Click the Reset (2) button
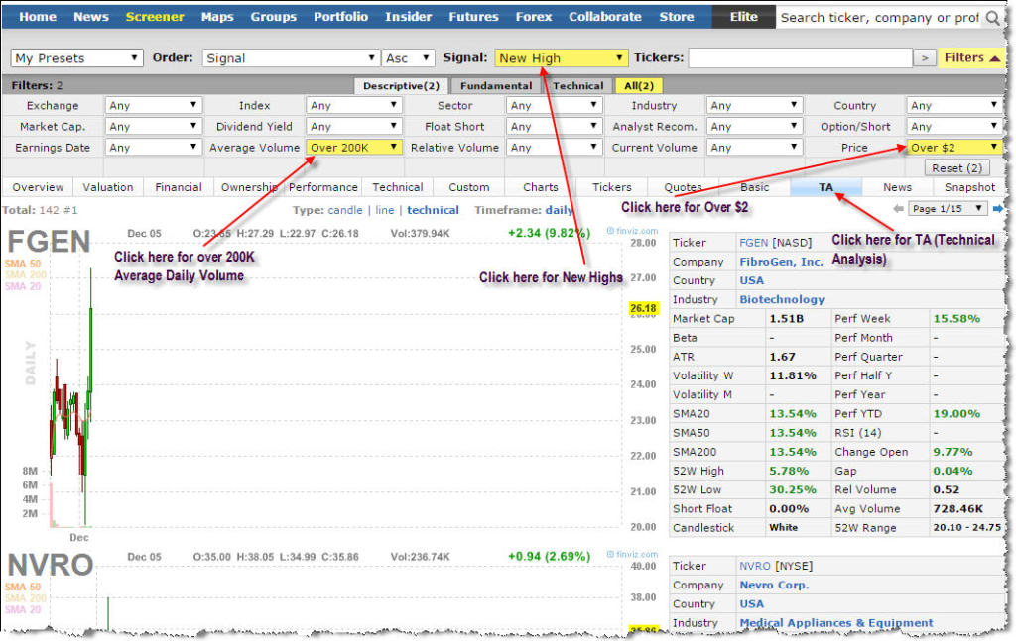 point(955,166)
